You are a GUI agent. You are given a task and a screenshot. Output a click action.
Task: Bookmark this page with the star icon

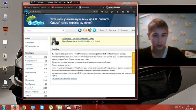102,12
